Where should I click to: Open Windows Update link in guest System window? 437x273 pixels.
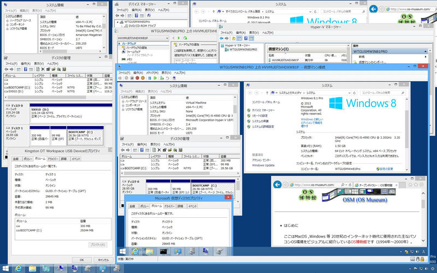pos(263,165)
